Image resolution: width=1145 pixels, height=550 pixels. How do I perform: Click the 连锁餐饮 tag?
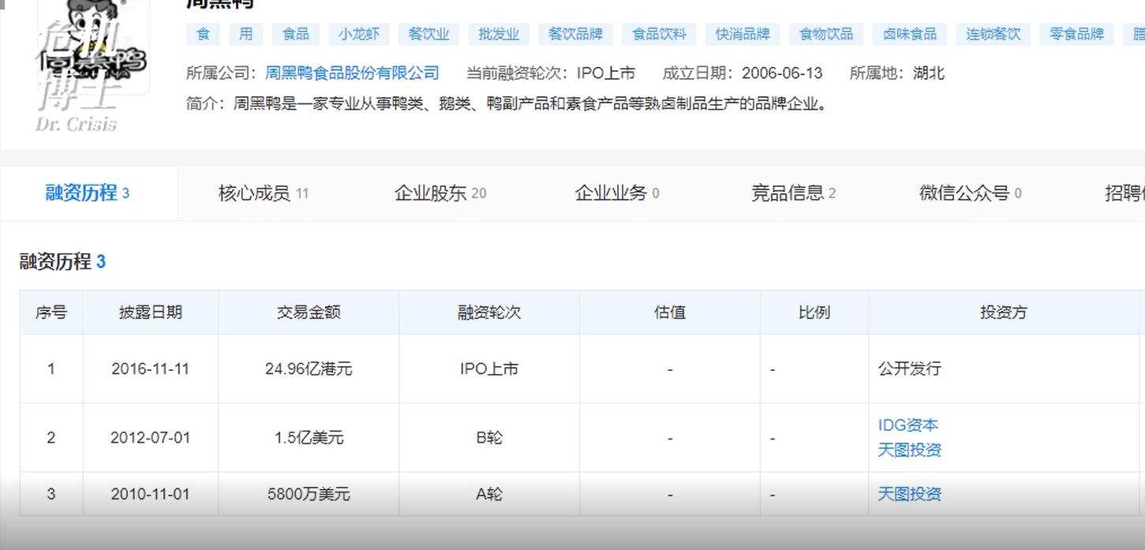point(993,34)
